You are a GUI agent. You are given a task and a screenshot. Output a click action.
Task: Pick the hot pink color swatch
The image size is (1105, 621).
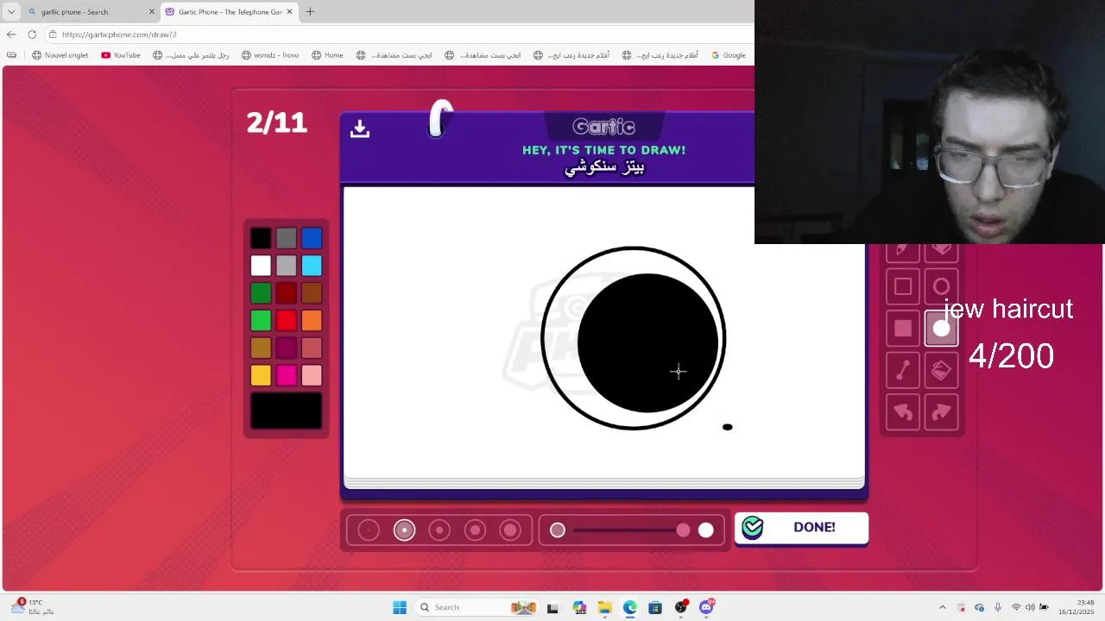click(287, 375)
